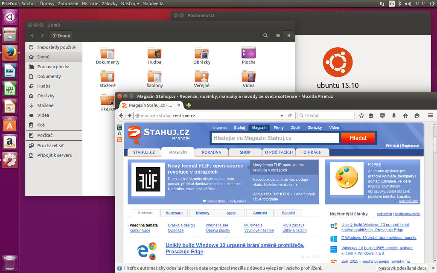Image resolution: width=437 pixels, height=273 pixels.
Task: Switch to the Android articles tab
Action: click(x=260, y=213)
